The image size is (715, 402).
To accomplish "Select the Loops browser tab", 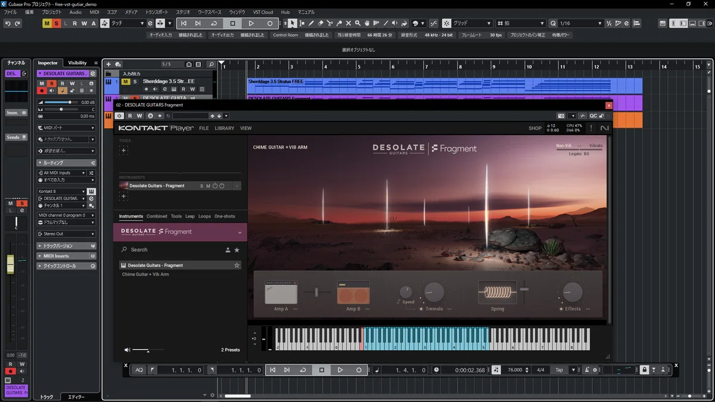I will (x=204, y=216).
